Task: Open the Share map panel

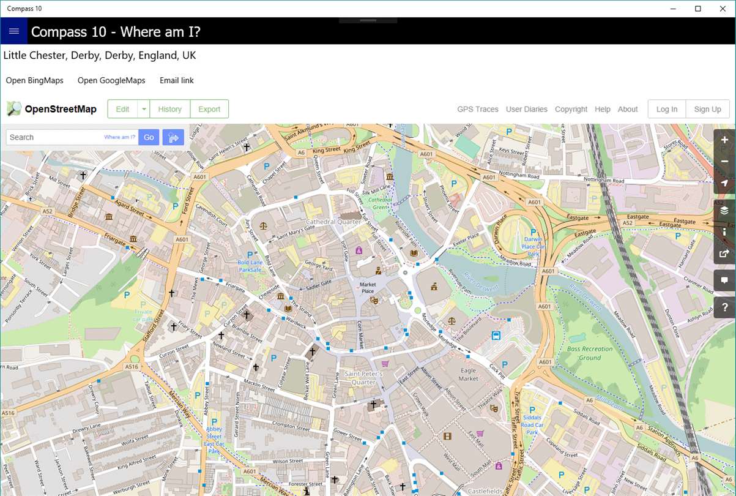Action: click(x=724, y=254)
